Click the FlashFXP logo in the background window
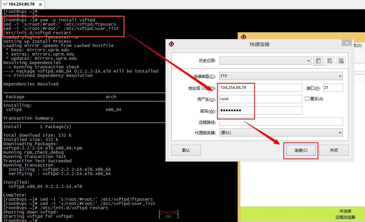The image size is (365, 222). pos(244,36)
